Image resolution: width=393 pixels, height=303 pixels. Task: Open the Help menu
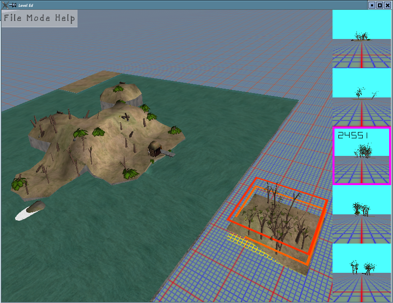pos(65,19)
